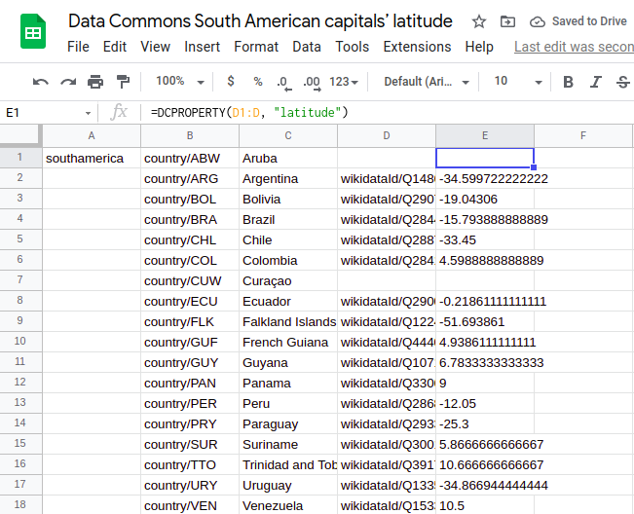Select the Suriname cell

[288, 445]
